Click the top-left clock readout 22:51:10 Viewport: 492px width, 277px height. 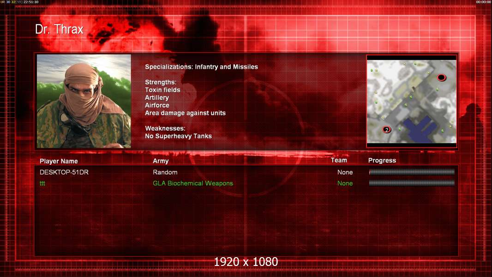click(31, 2)
